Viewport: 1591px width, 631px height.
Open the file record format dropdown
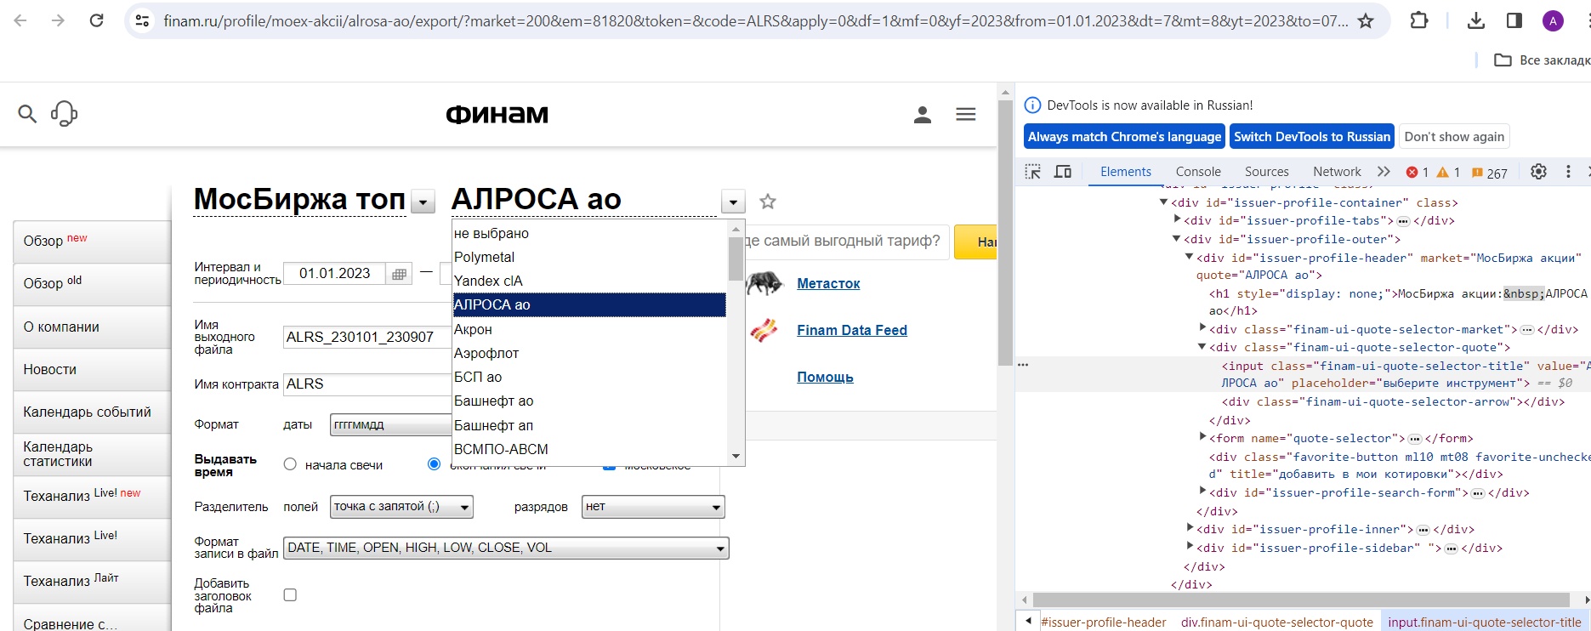(506, 549)
